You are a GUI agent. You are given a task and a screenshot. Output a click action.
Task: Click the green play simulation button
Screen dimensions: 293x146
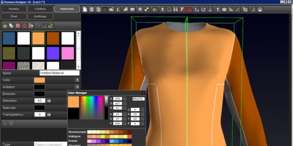pos(155,9)
